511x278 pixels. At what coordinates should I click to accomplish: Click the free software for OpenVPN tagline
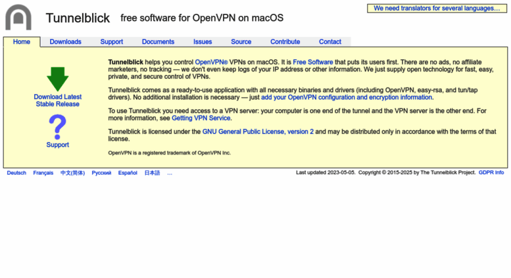[x=202, y=18]
